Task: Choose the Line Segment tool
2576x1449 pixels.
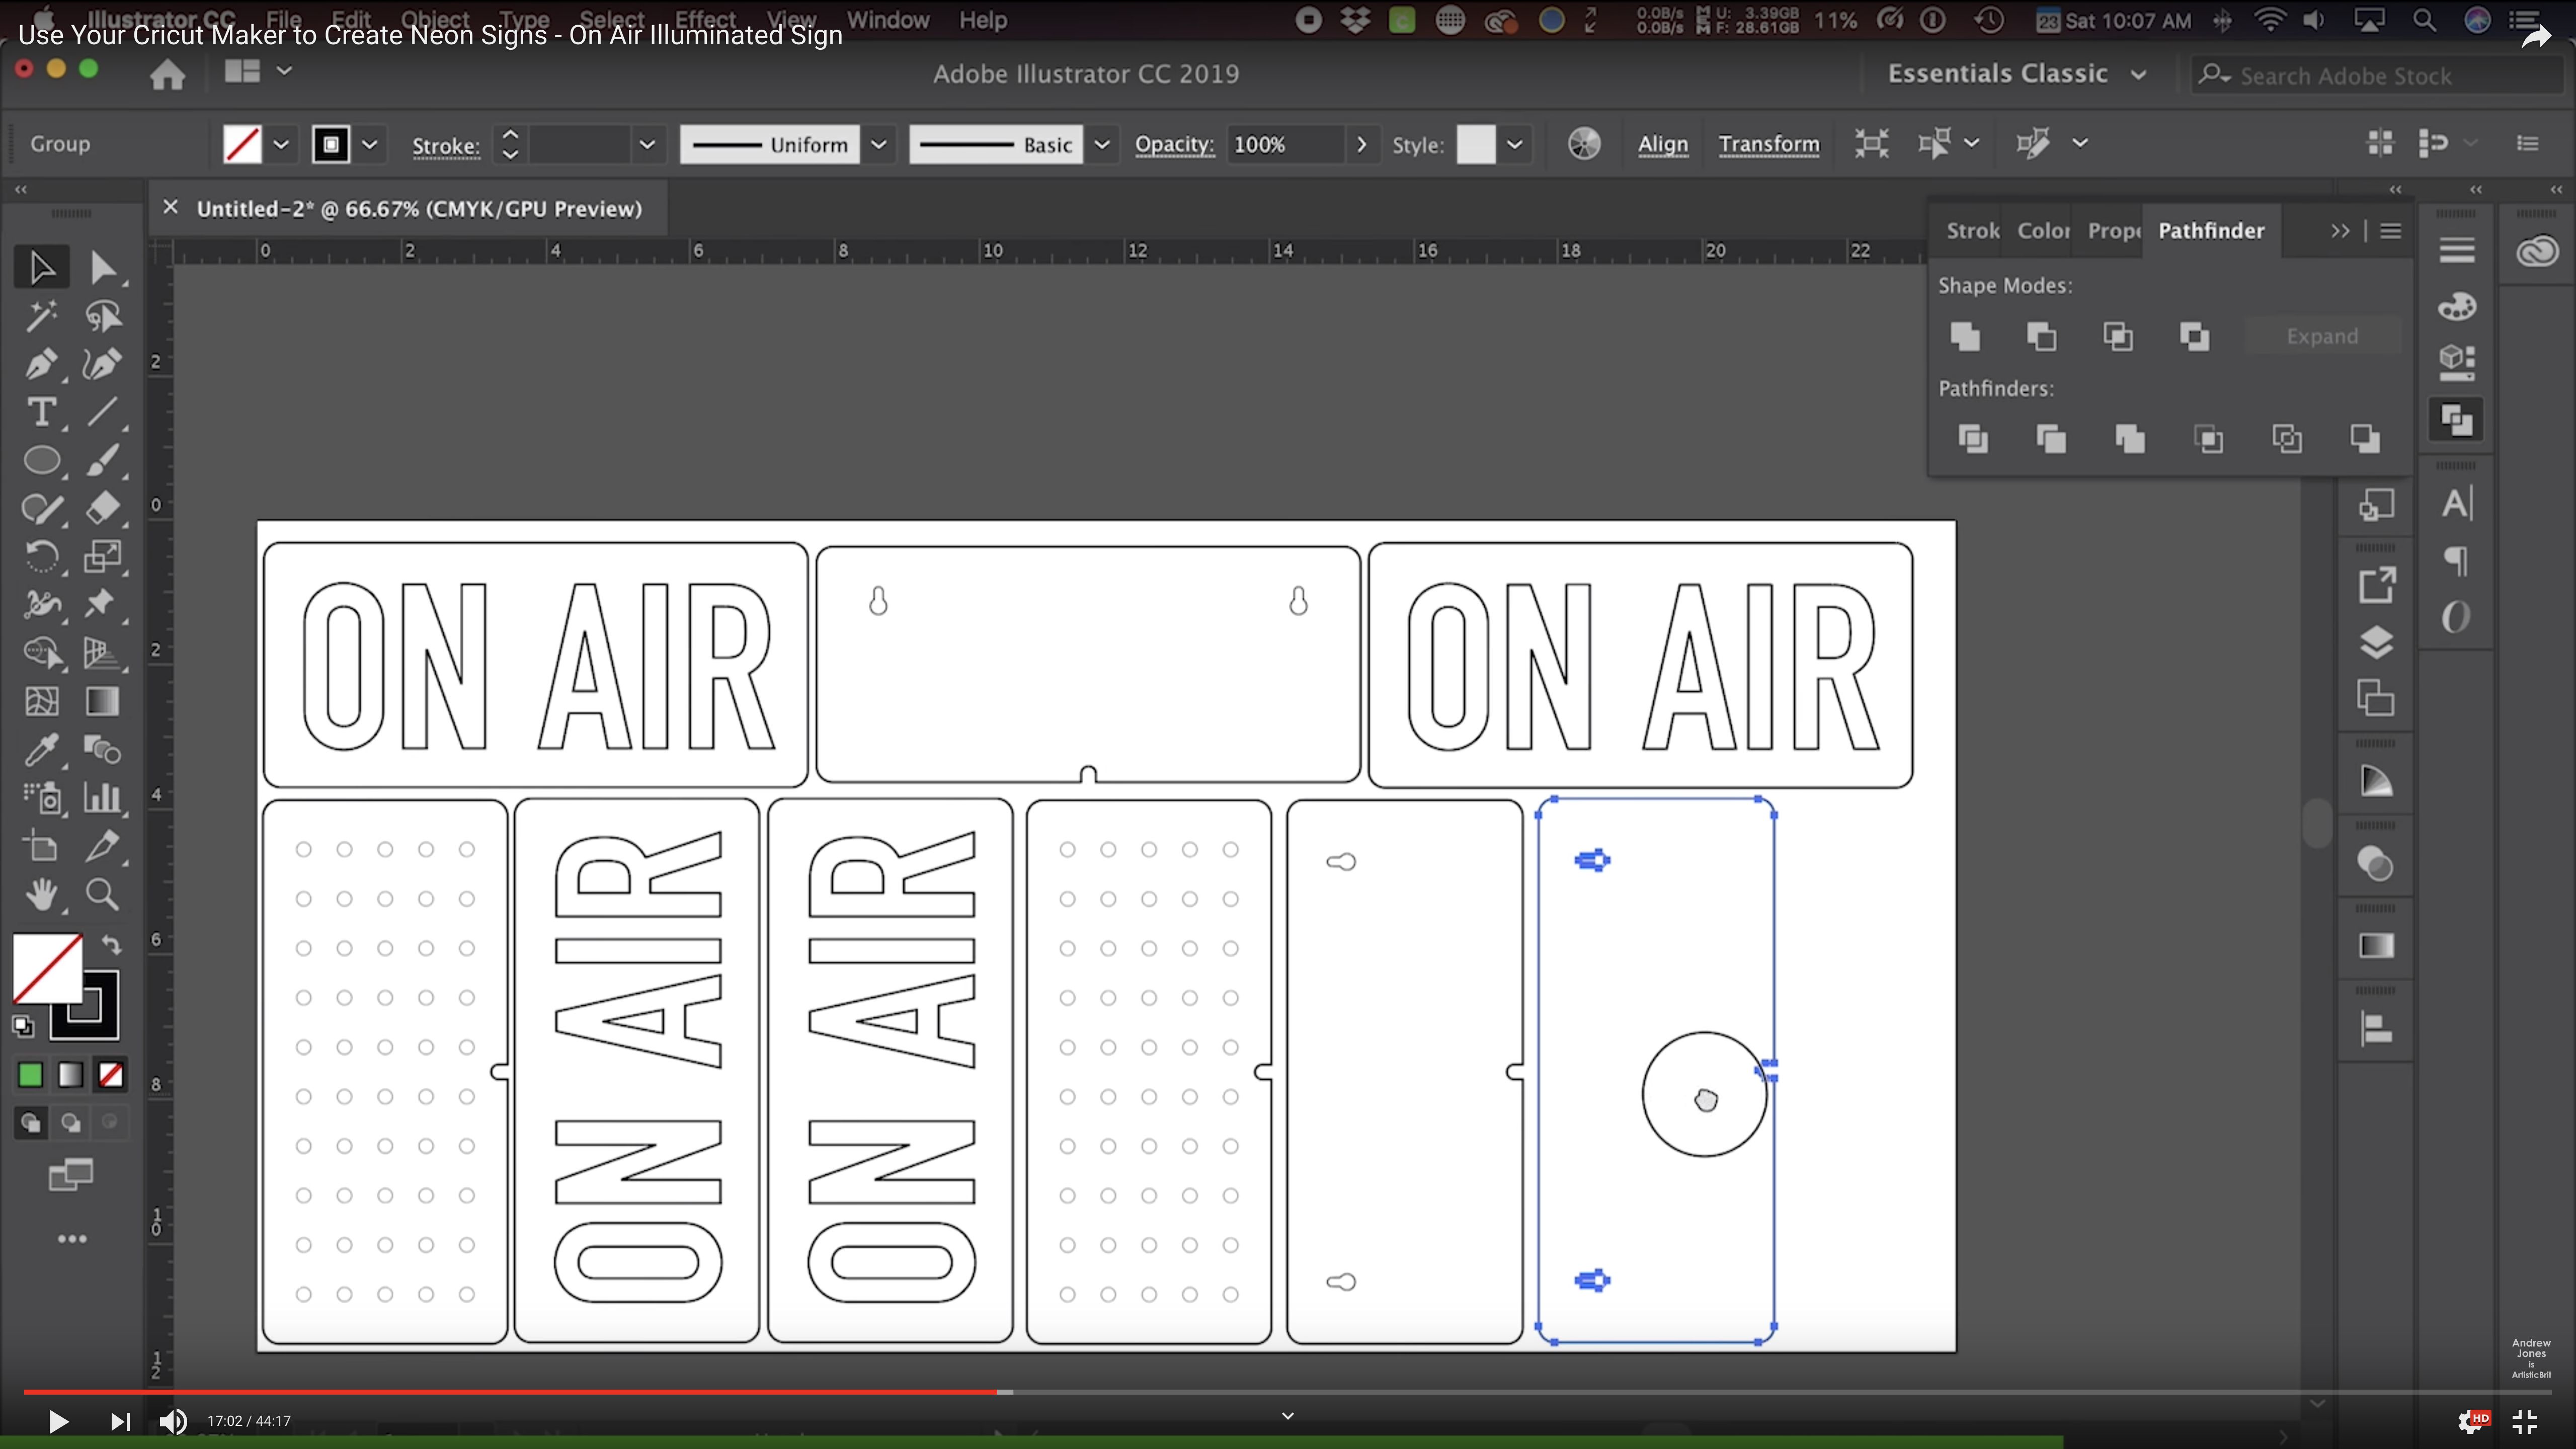Action: point(102,412)
